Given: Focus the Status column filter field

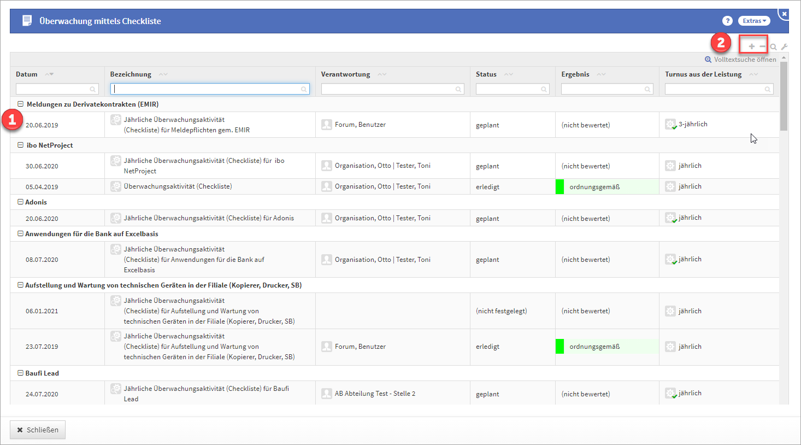Looking at the screenshot, I should (508, 89).
